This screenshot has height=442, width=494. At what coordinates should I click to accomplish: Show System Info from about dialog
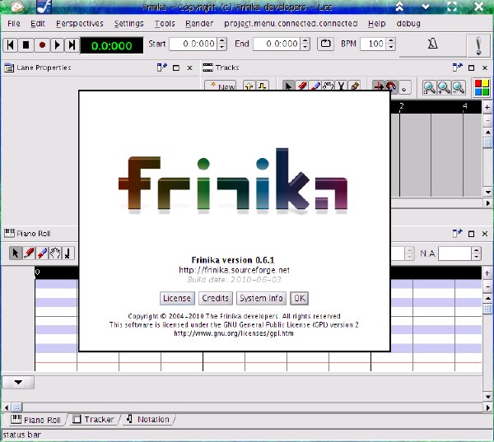(261, 298)
